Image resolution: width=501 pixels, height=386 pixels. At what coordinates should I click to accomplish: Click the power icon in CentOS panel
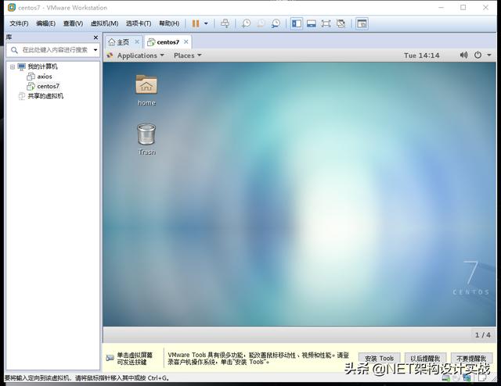pyautogui.click(x=478, y=55)
